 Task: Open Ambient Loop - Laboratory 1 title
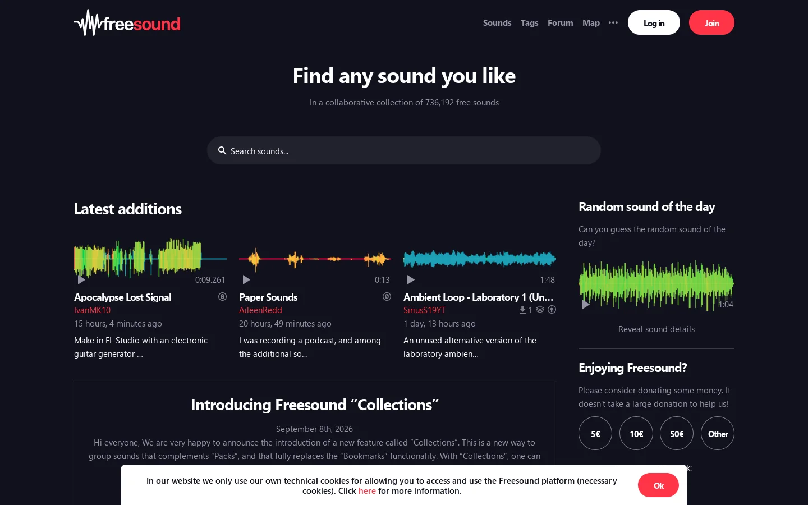tap(478, 297)
